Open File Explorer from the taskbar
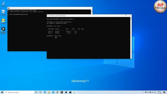Viewport: 167px width, 94px height. pos(49,92)
